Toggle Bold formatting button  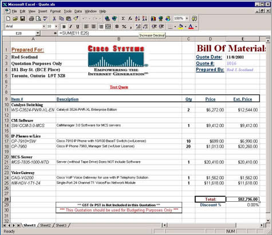(x=64, y=26)
